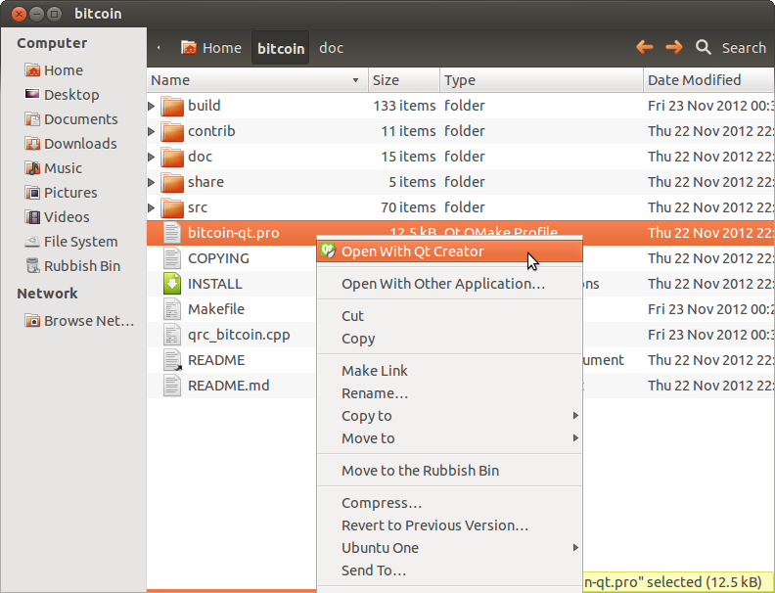
Task: Select the src folder icon
Action: pos(172,207)
